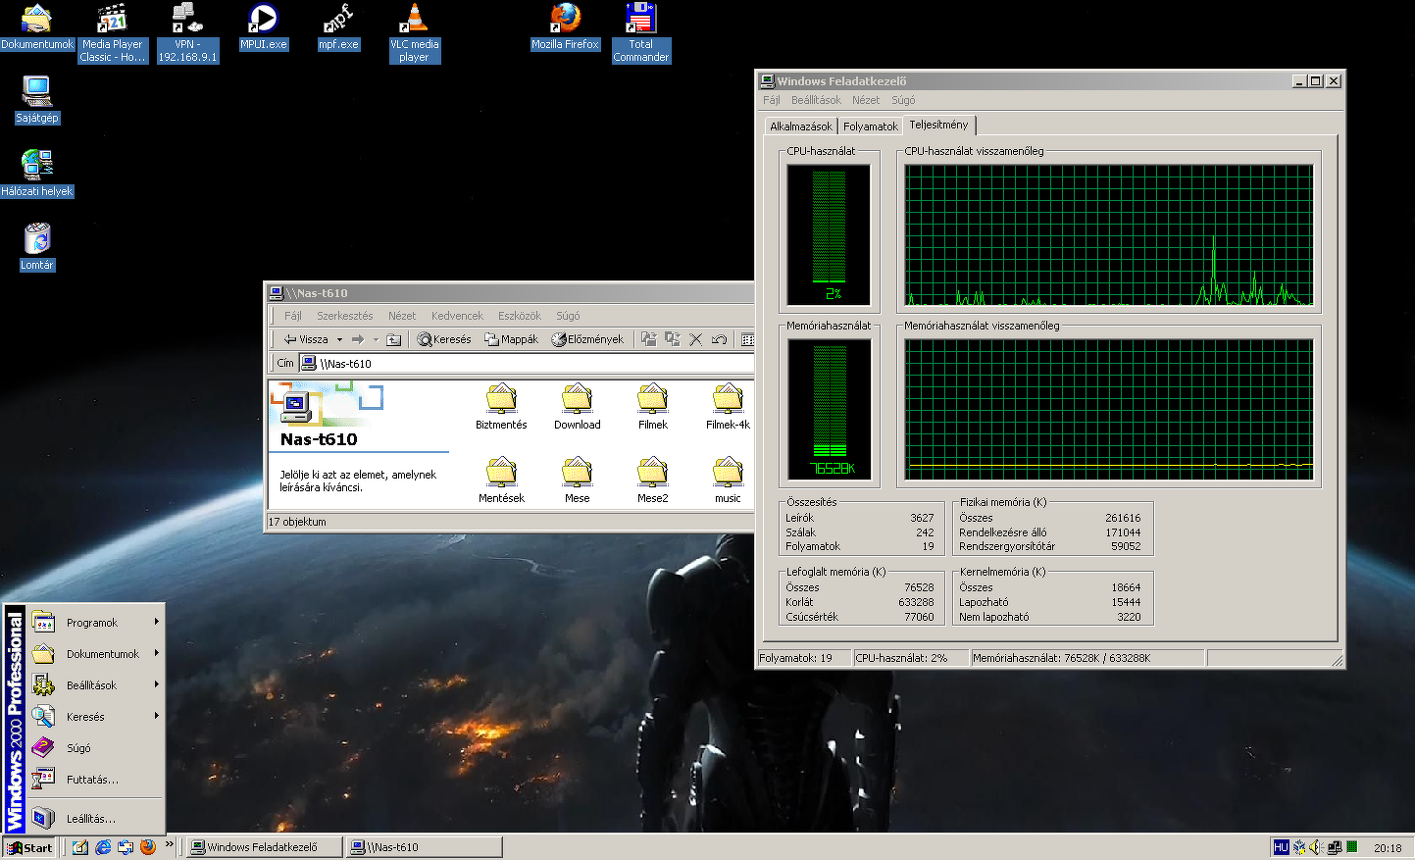Select the Total Commander desktop icon
The image size is (1415, 860).
click(x=640, y=32)
